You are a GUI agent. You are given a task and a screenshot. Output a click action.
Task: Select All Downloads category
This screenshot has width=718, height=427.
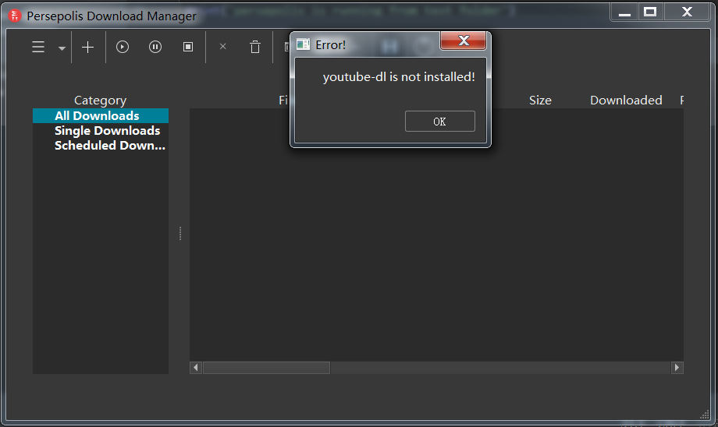(x=101, y=115)
